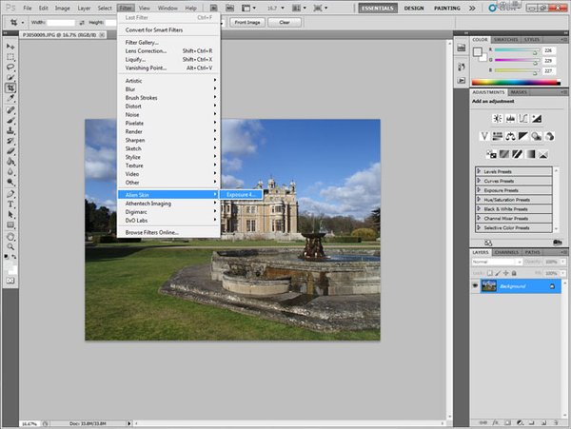Switch to the Channels tab
571x429 pixels.
coord(505,251)
